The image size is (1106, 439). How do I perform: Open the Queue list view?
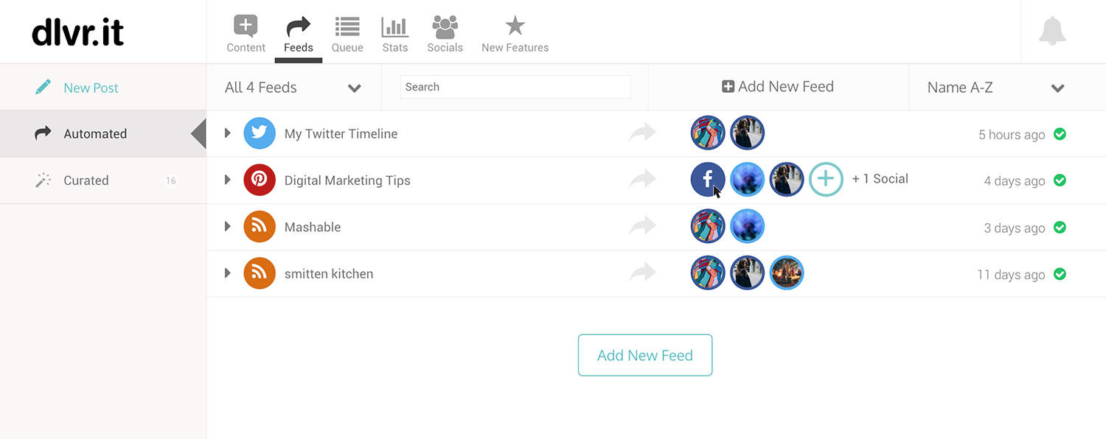click(347, 35)
